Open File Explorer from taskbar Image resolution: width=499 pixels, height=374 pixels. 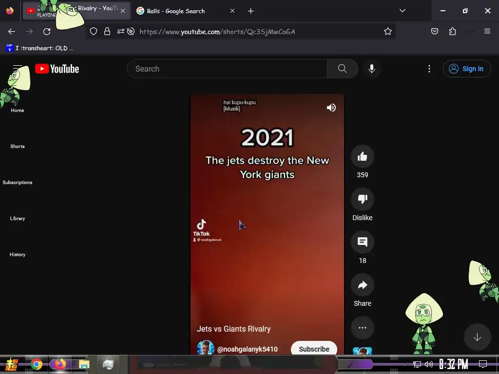[84, 364]
